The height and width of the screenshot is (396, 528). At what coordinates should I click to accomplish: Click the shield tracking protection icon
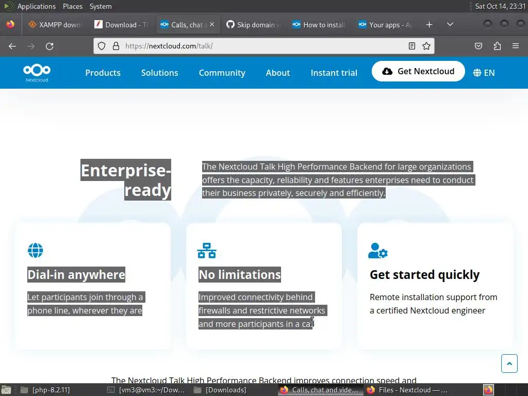102,46
